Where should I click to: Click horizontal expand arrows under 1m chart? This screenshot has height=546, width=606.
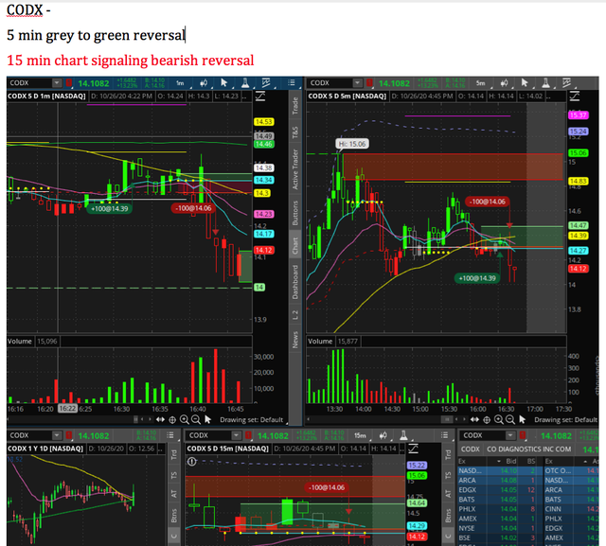point(160,420)
